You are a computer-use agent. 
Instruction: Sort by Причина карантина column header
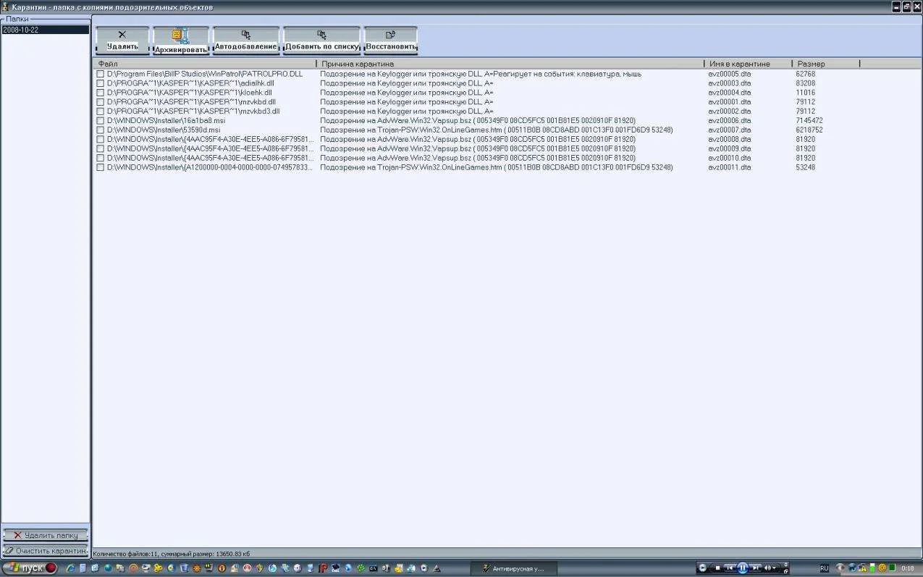pos(510,64)
